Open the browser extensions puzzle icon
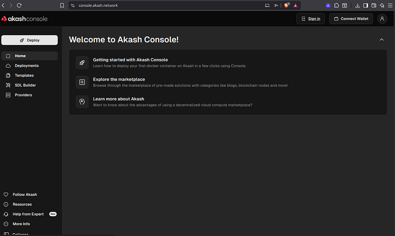 [336, 5]
